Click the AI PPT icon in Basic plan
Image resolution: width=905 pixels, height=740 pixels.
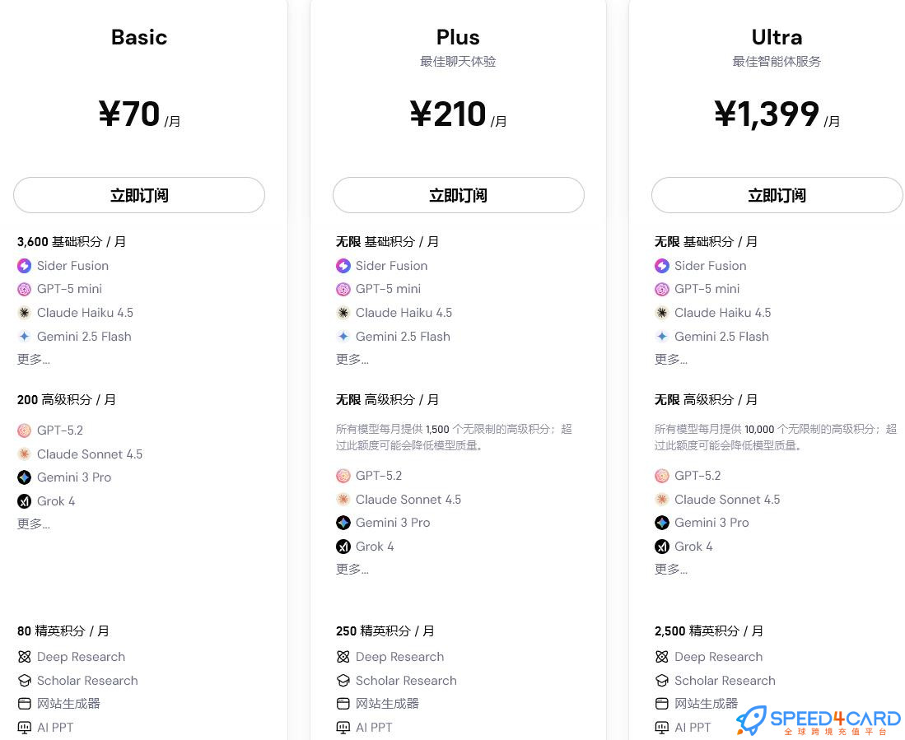coord(24,728)
